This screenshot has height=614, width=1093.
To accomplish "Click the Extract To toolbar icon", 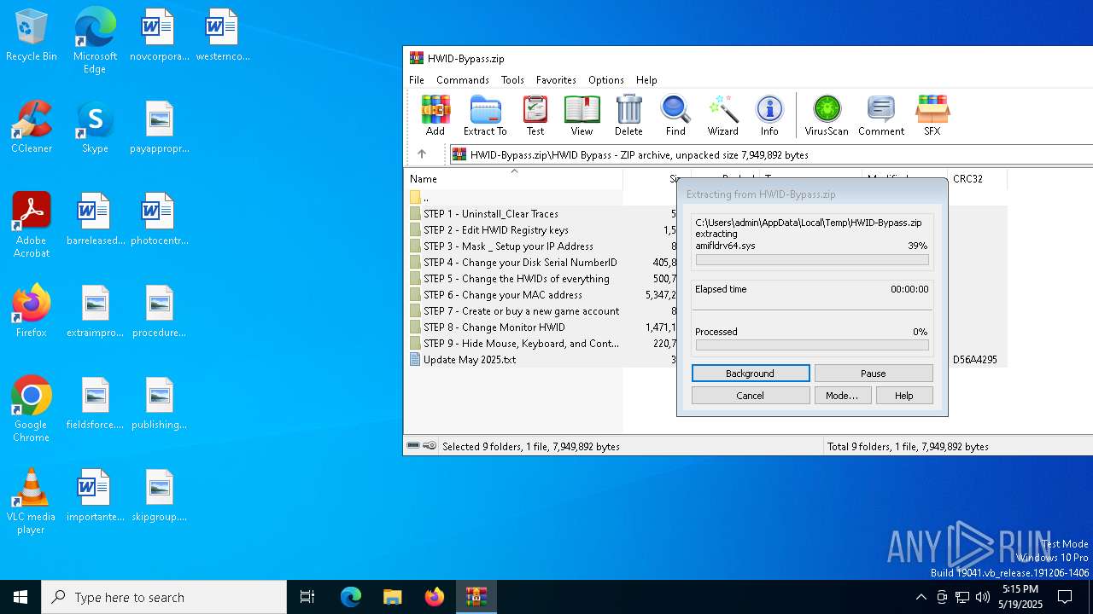I will coord(485,115).
